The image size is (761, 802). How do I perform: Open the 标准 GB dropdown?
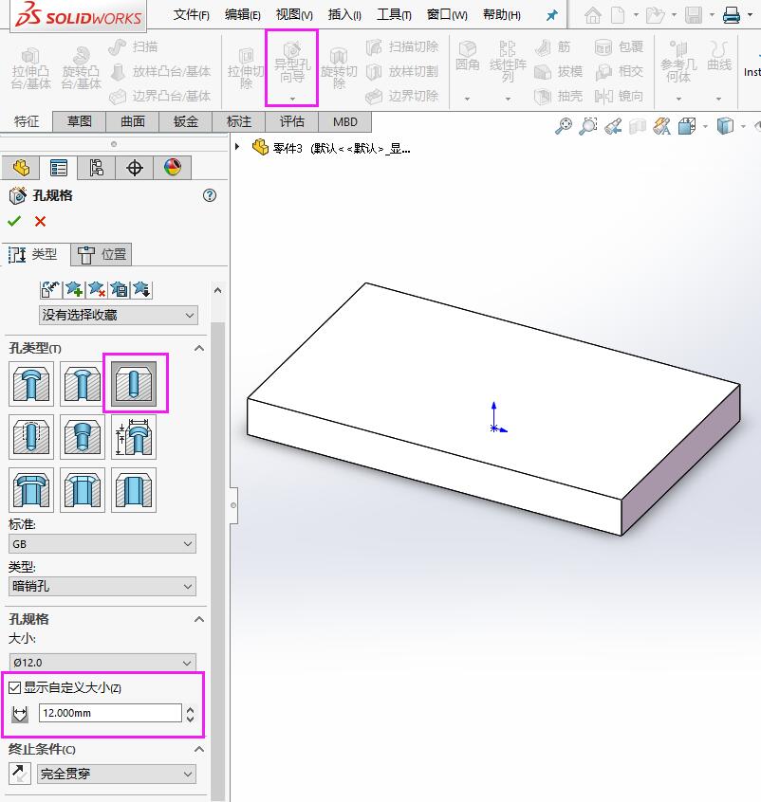[x=102, y=542]
